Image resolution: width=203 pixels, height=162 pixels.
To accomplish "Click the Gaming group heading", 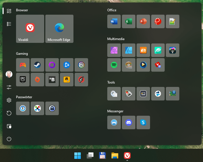I will (22, 54).
